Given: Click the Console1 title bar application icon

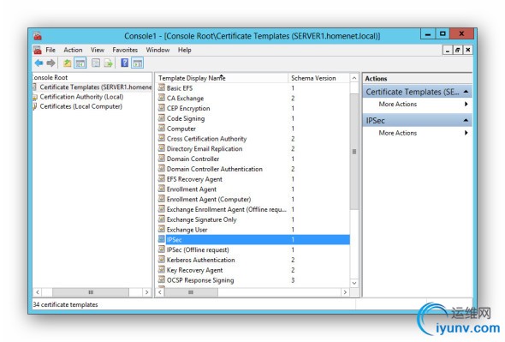Looking at the screenshot, I should point(38,36).
